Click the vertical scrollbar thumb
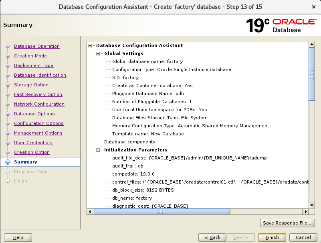This screenshot has height=243, width=321. [x=312, y=74]
